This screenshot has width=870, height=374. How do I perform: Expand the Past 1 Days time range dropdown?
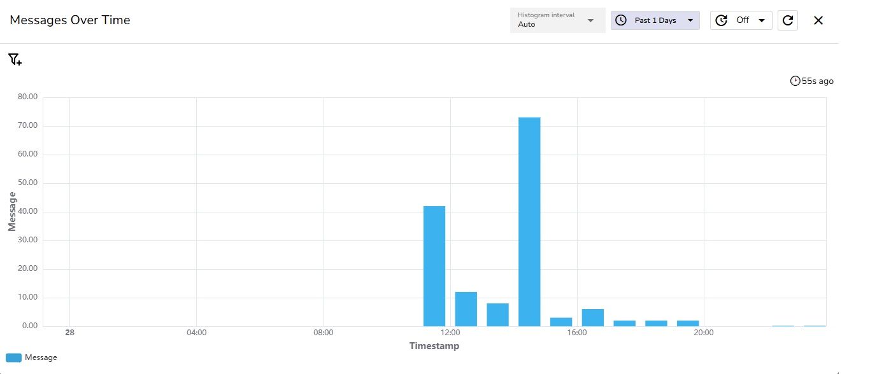[690, 20]
